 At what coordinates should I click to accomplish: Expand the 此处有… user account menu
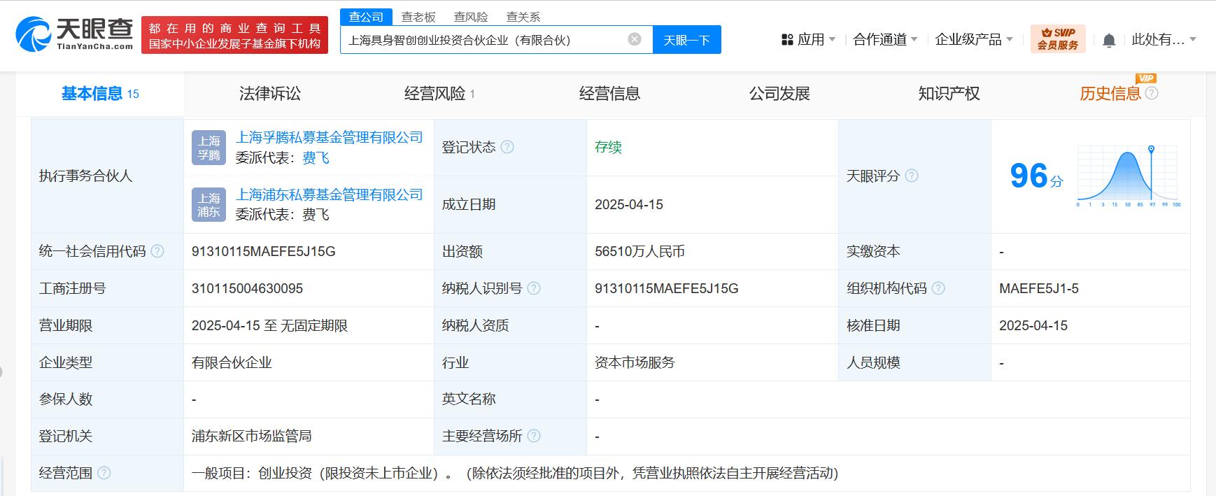pyautogui.click(x=1164, y=40)
